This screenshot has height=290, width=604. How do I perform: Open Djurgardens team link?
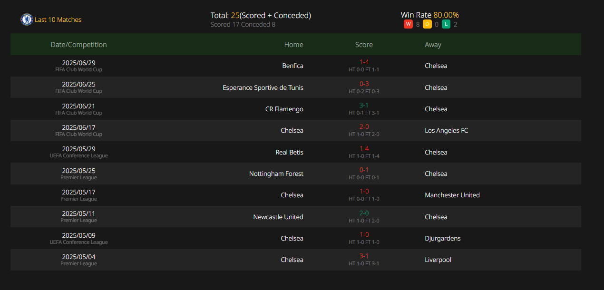click(x=443, y=239)
